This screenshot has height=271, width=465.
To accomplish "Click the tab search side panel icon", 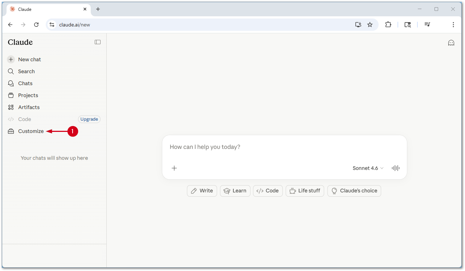I will pyautogui.click(x=408, y=25).
